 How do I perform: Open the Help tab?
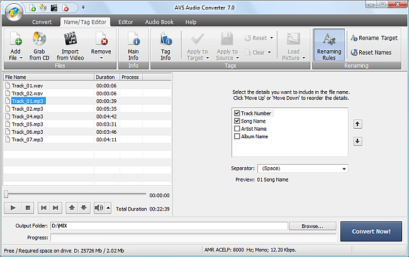[191, 22]
